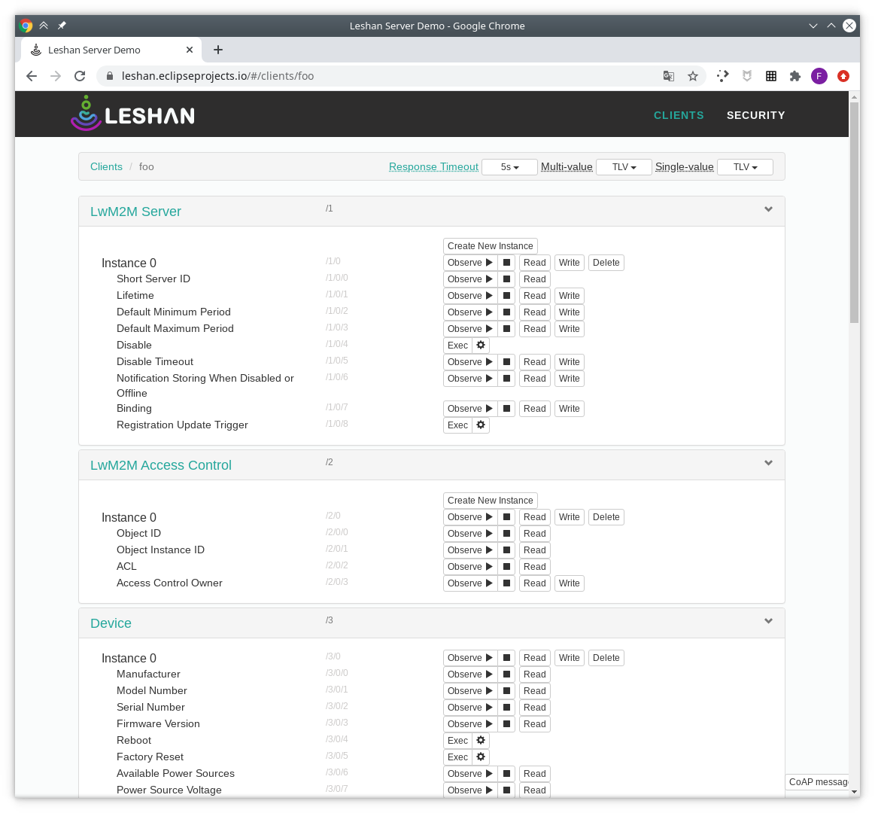Click the Clients breadcrumb link
875x813 pixels.
tap(106, 166)
